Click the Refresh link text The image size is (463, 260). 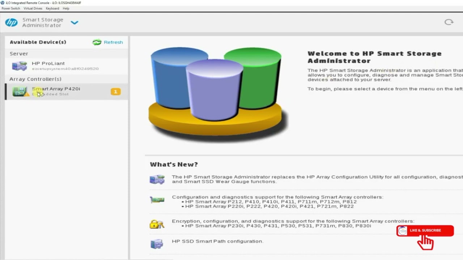coord(113,42)
